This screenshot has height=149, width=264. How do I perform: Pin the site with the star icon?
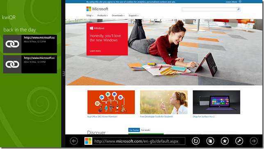coord(225,141)
